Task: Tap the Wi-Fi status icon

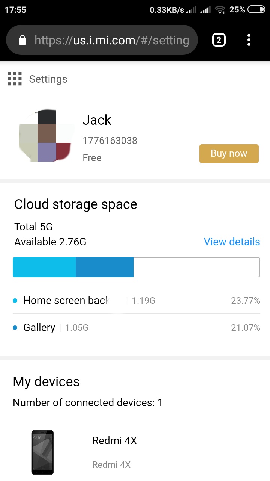Action: coord(220,10)
